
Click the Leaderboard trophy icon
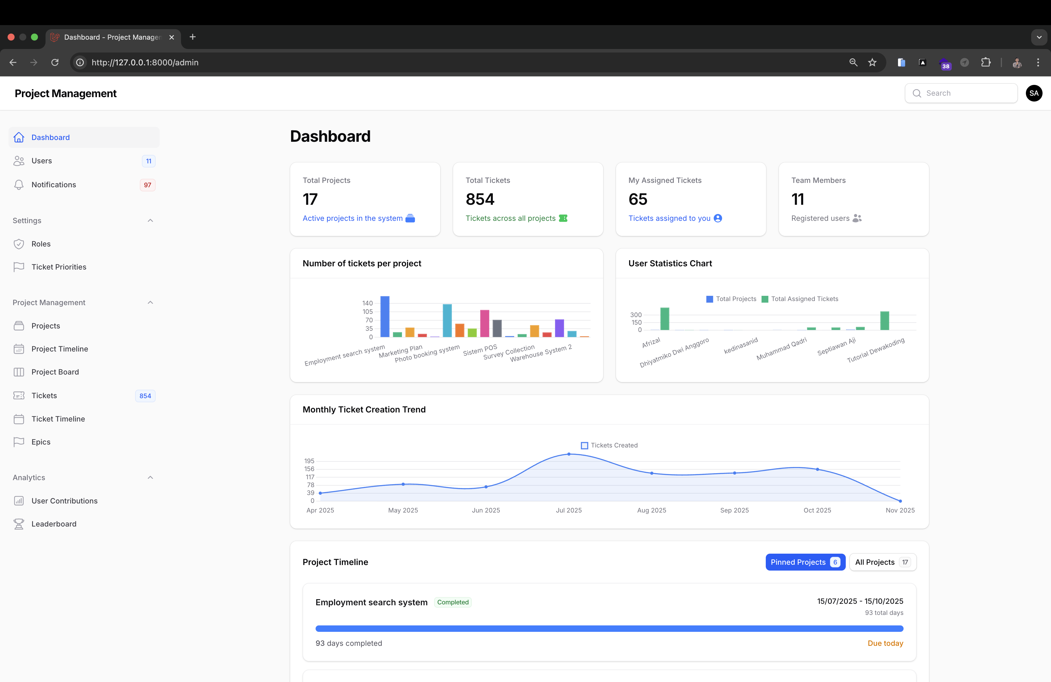point(19,524)
